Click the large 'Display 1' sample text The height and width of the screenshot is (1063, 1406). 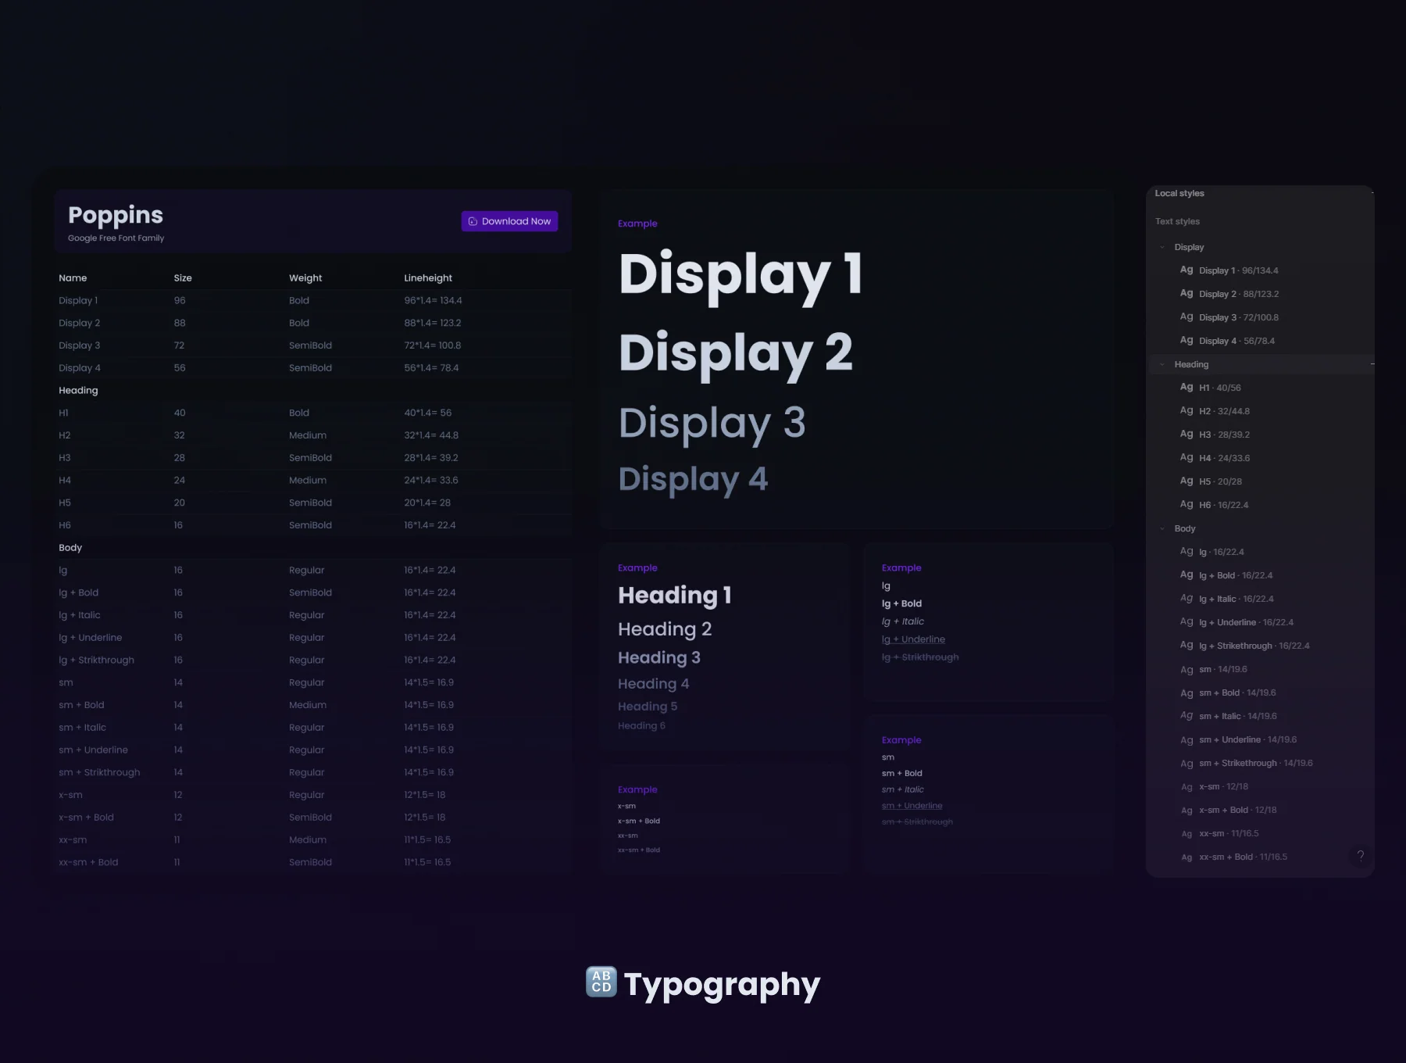[740, 275]
